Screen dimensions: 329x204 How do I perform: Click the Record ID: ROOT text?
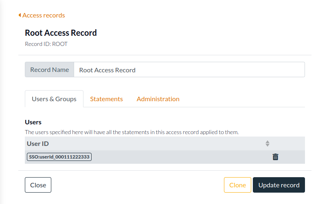tap(46, 44)
